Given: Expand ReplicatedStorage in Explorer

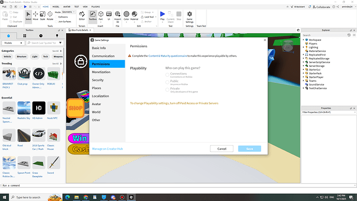Looking at the screenshot, I should click(x=304, y=59).
